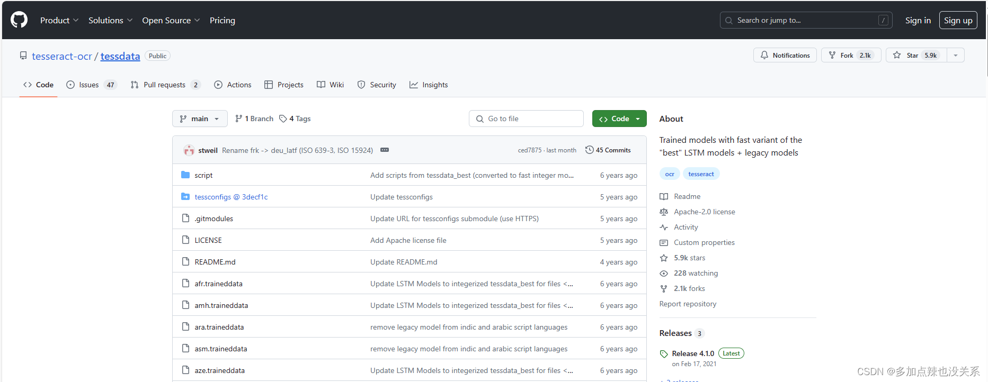Open the Apache-2.0 license link

(697, 212)
